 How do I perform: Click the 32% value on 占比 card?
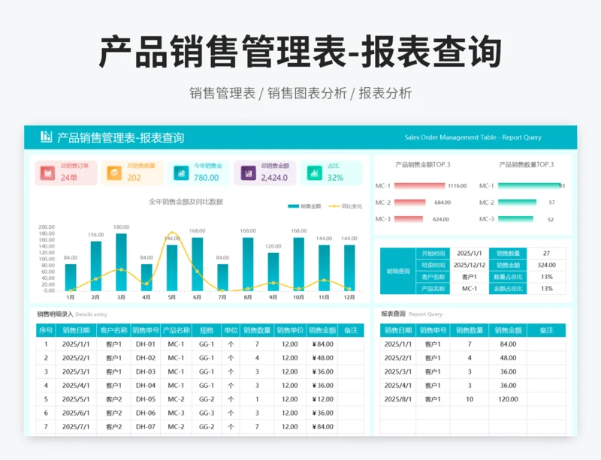coord(335,178)
